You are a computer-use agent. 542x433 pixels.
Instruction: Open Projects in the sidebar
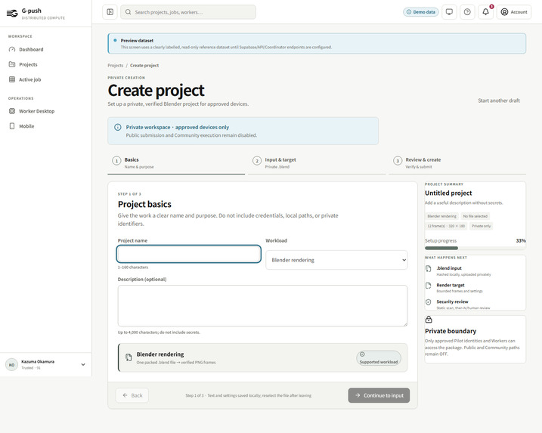(x=45, y=64)
